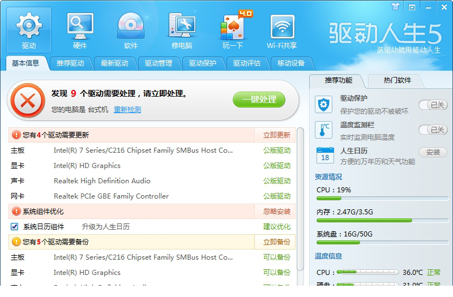453x297 pixels.
Task: Click 立即更新 for driver updates
Action: pyautogui.click(x=276, y=135)
